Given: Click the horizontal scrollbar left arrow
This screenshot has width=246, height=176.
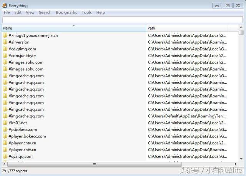Looking at the screenshot, I should coord(4,164).
